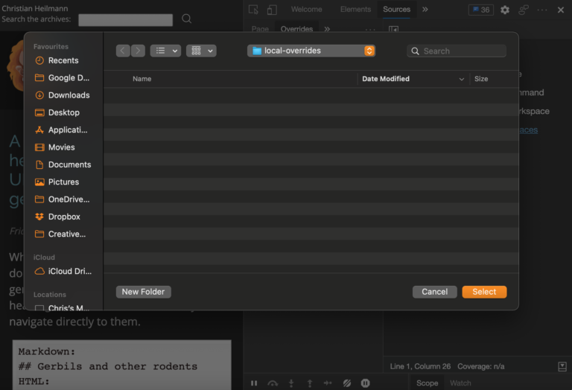
Task: Open Google Drive folder in sidebar
Action: tap(63, 77)
